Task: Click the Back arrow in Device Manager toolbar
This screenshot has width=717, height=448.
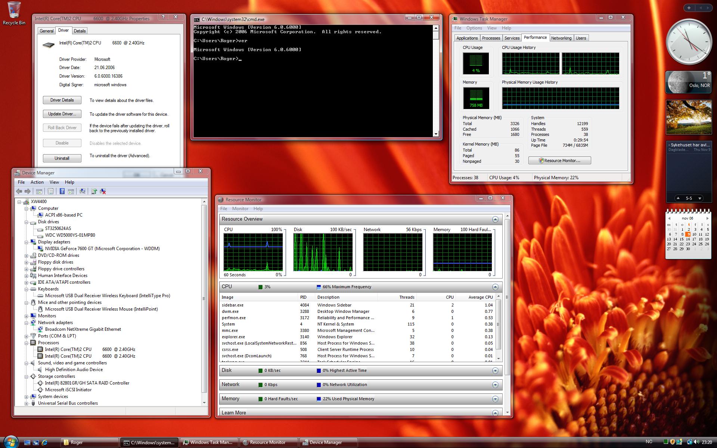Action: tap(19, 191)
